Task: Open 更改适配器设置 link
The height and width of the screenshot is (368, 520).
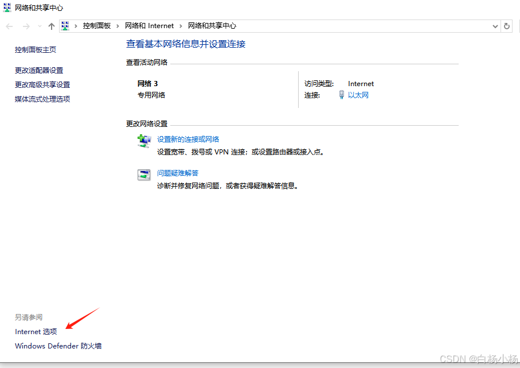Action: point(39,71)
